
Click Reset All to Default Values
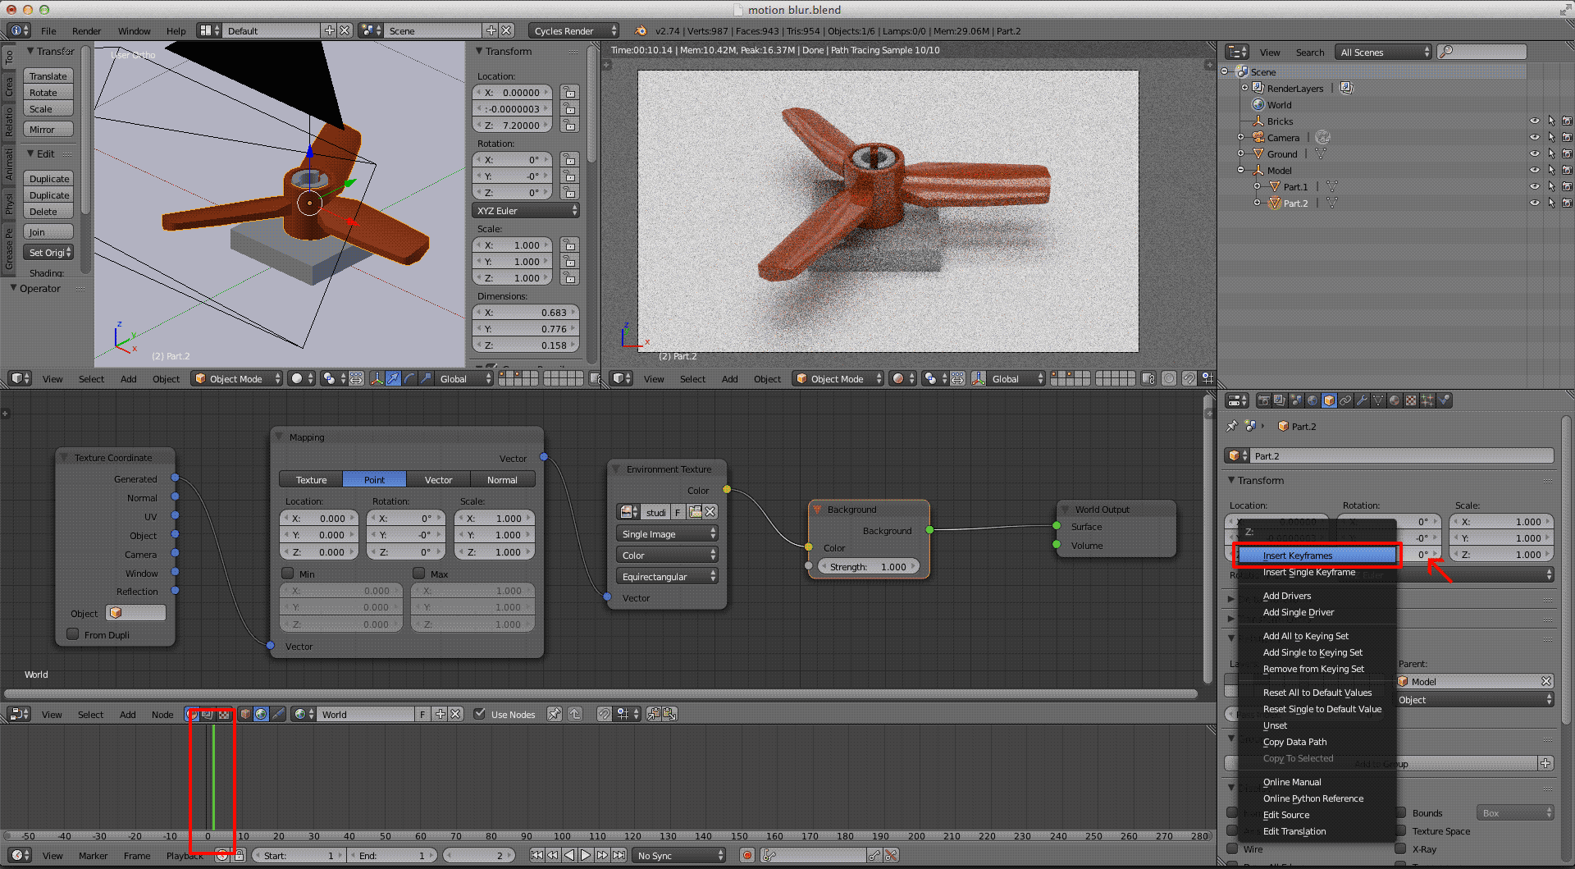[1317, 693]
